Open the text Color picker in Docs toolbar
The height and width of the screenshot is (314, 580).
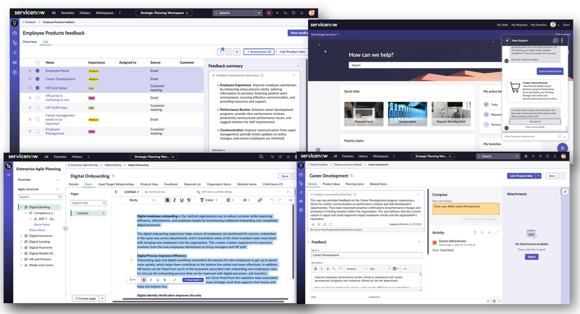click(209, 200)
